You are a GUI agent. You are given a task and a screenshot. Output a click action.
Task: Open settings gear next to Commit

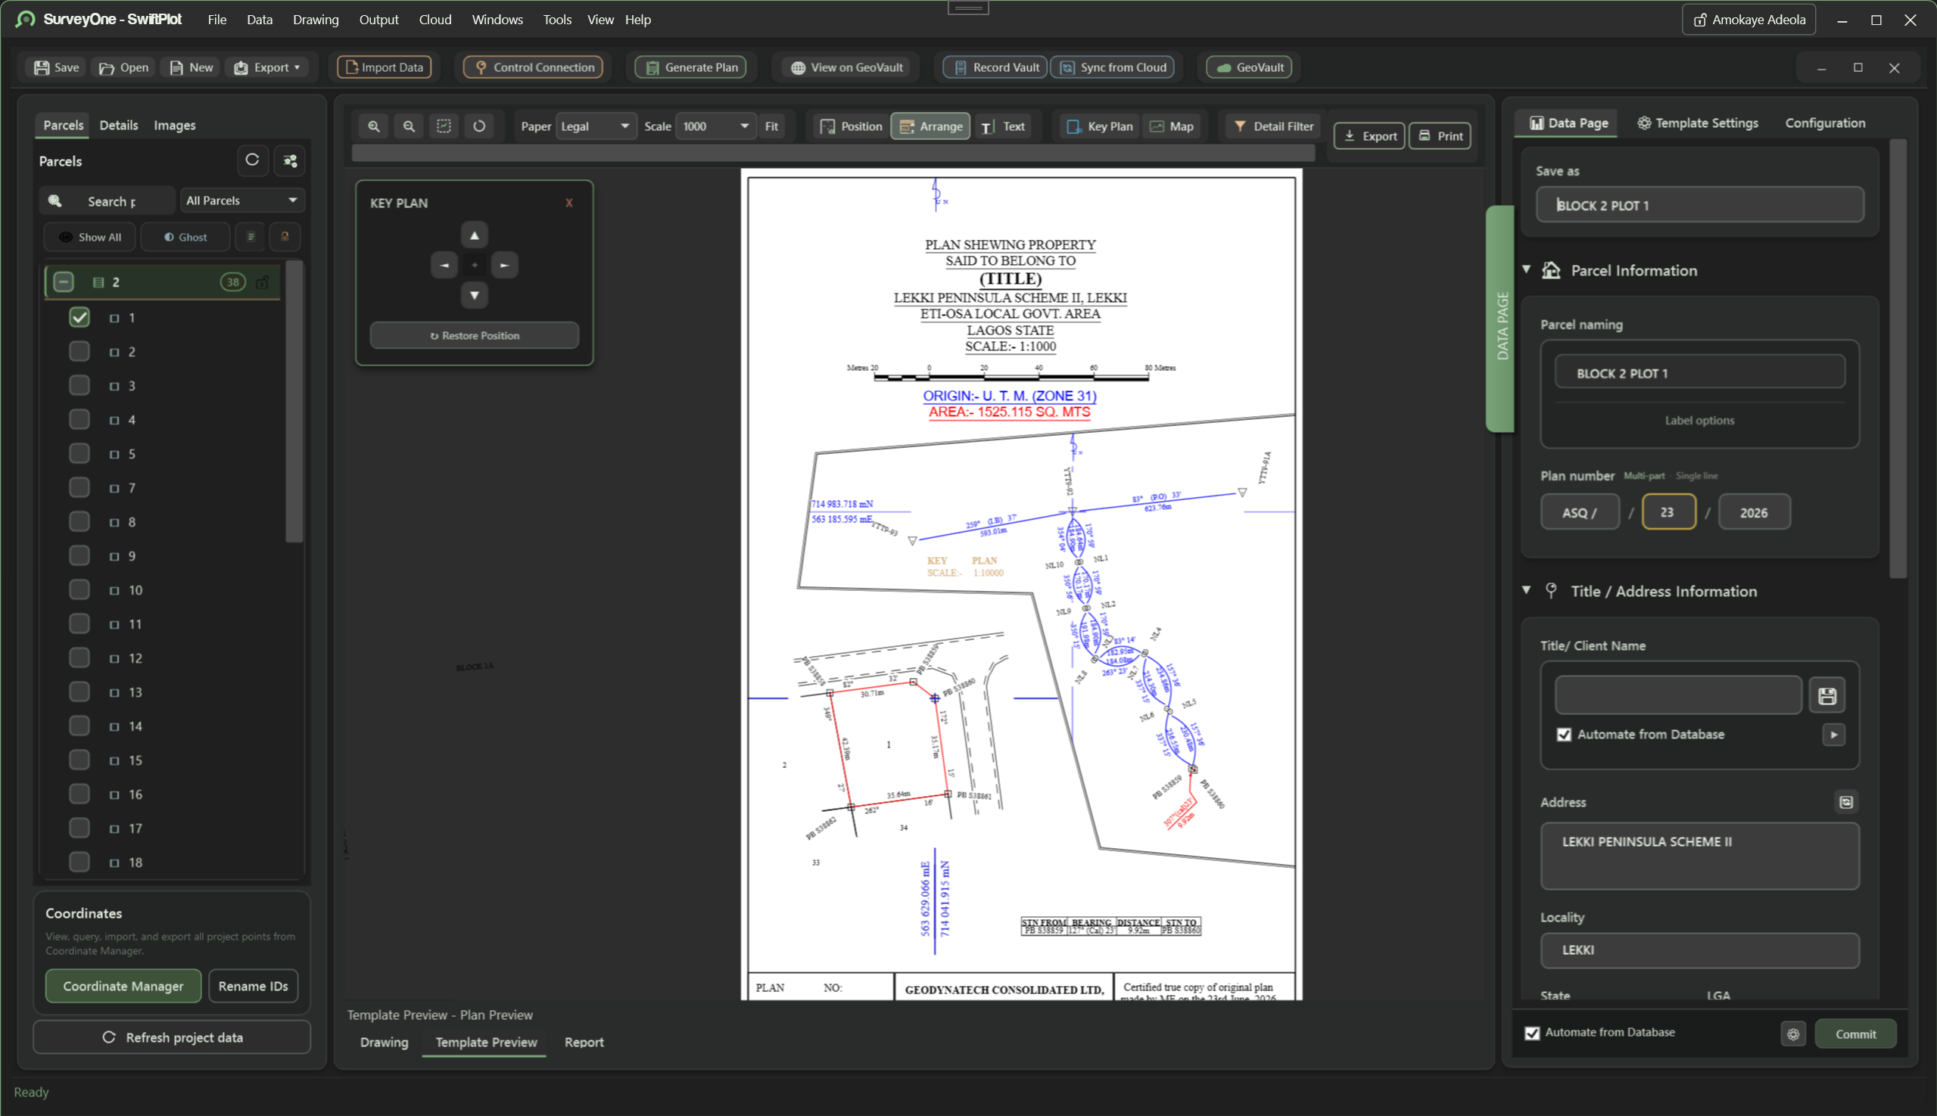point(1793,1034)
